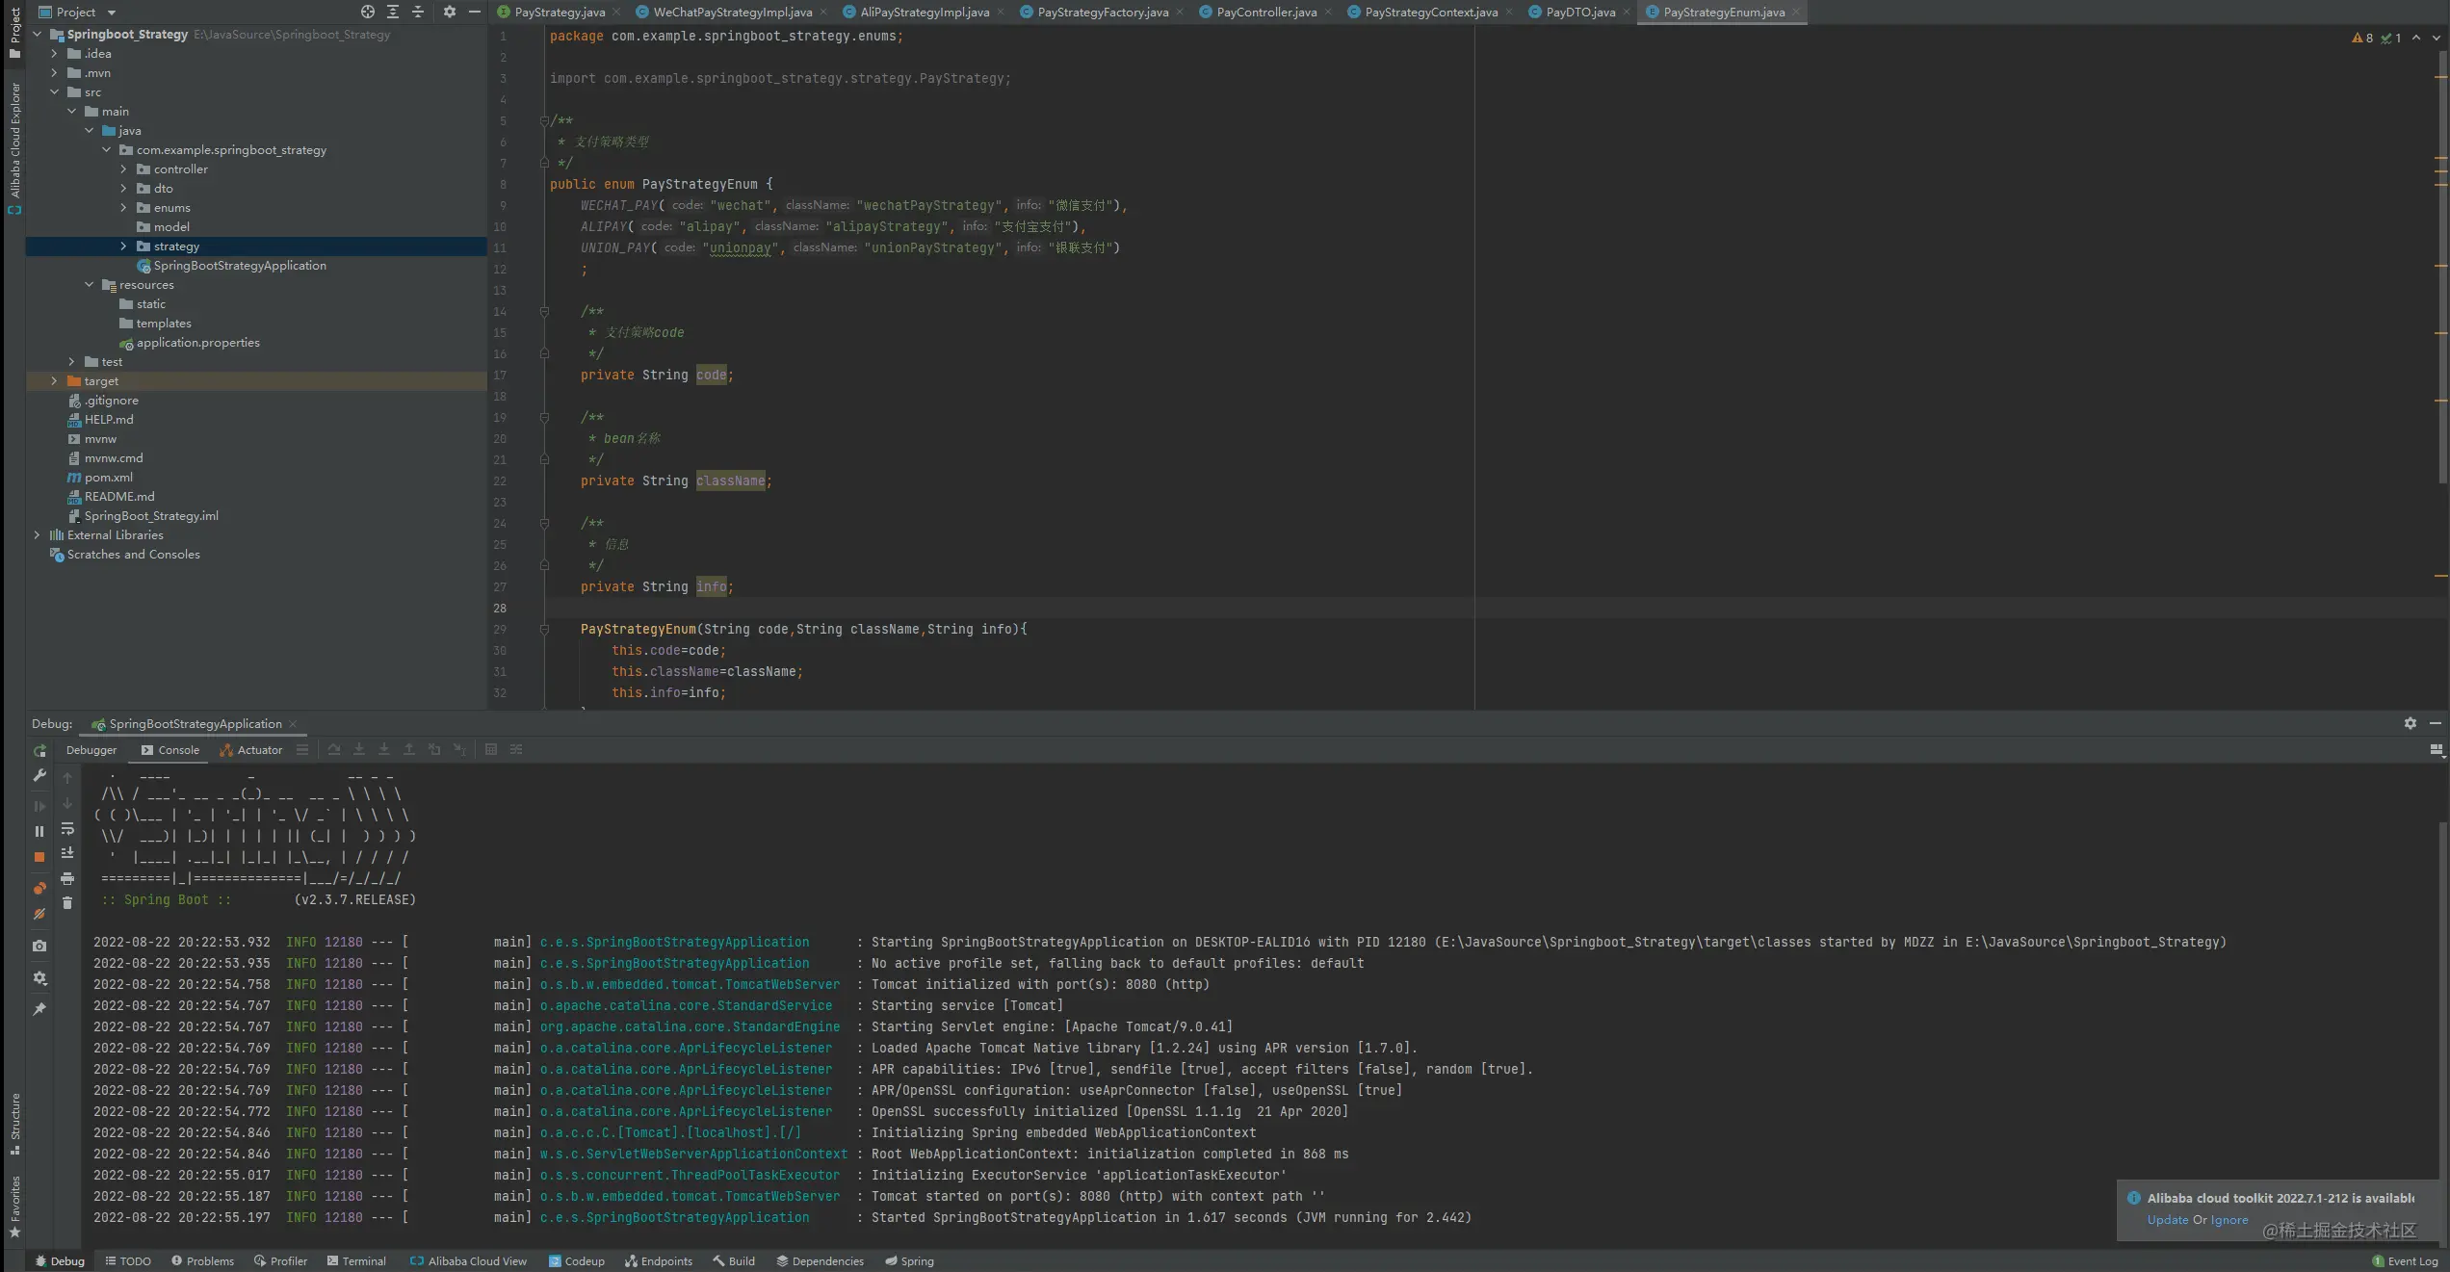
Task: Click the Update link in toolkit notification
Action: (2168, 1219)
